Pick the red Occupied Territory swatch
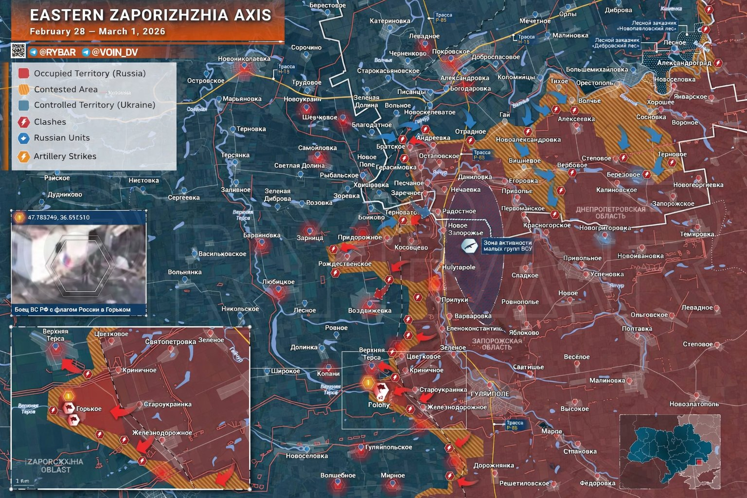 click(23, 73)
